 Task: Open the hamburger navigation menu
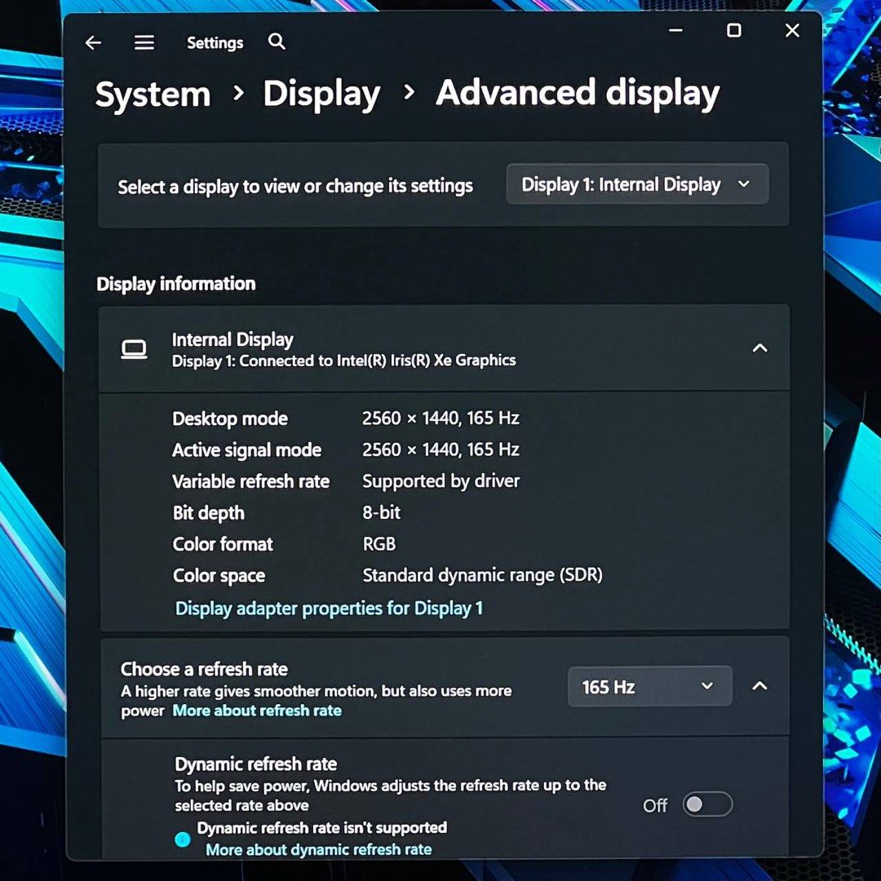pos(144,42)
